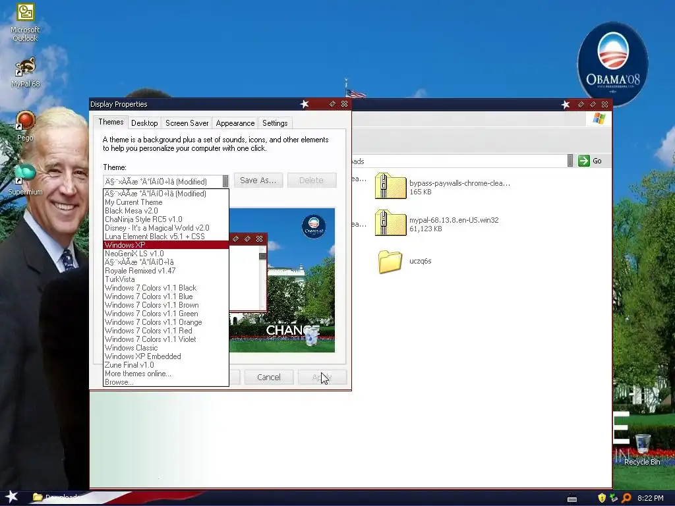Click the scrollbar in preview sample window
This screenshot has width=675, height=506.
pyautogui.click(x=262, y=277)
